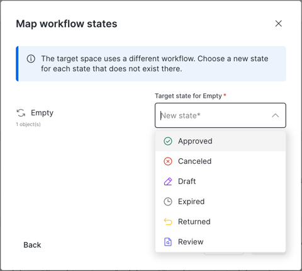Screen dimensions: 302x271
Task: Click the Empty state label
Action: pyautogui.click(x=42, y=113)
